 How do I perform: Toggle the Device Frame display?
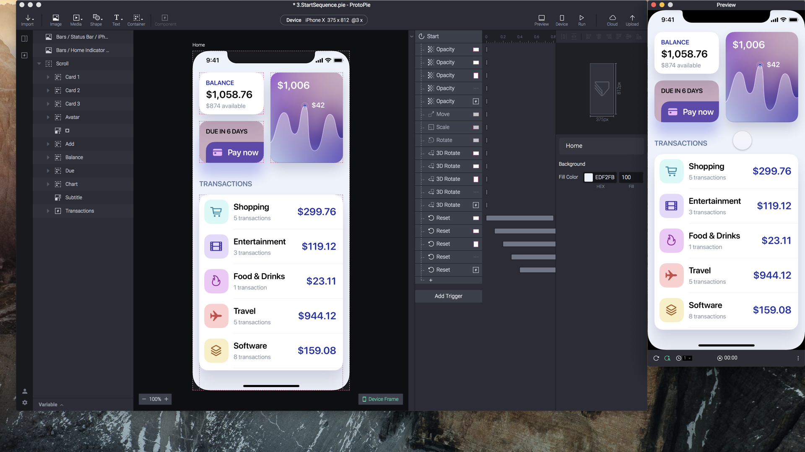[380, 399]
